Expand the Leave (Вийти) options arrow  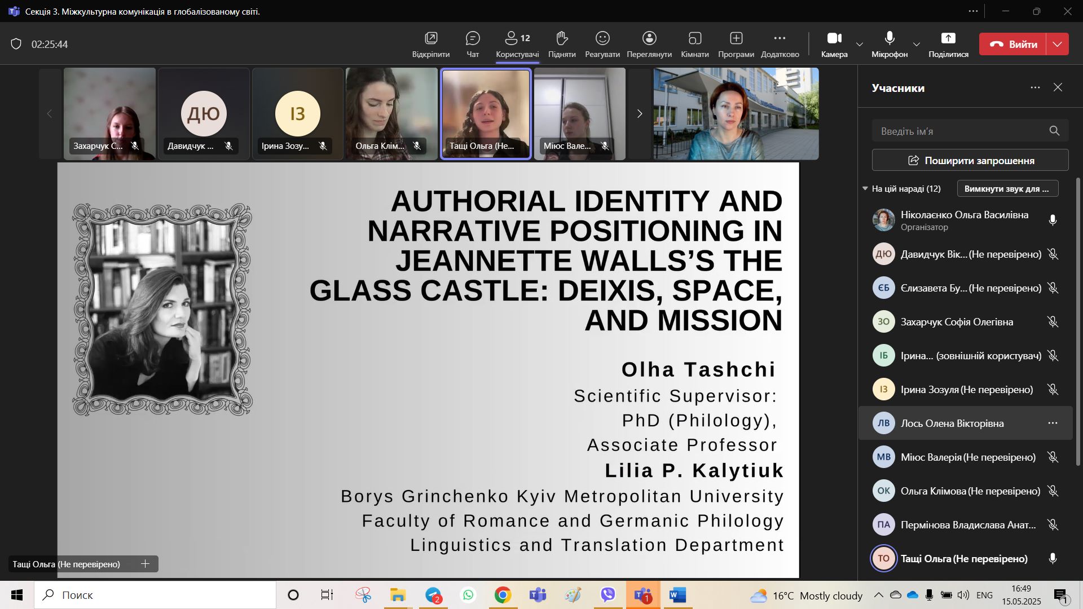point(1057,44)
